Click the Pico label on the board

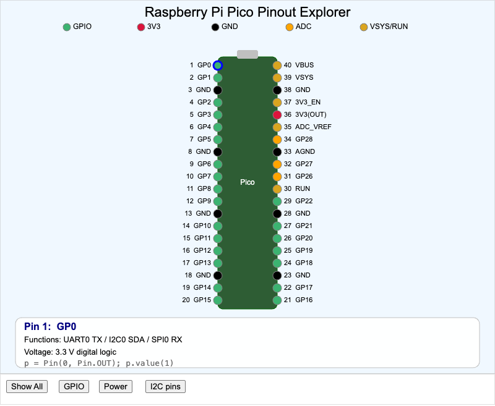(247, 182)
